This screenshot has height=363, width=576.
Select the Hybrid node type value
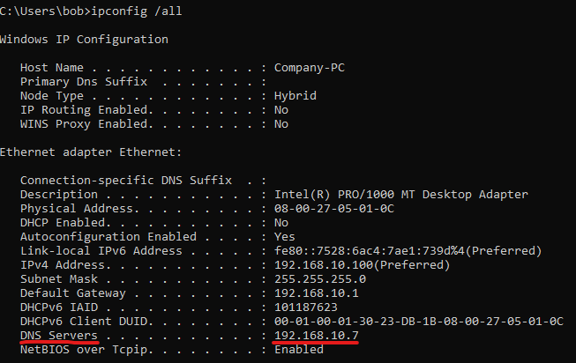point(295,96)
